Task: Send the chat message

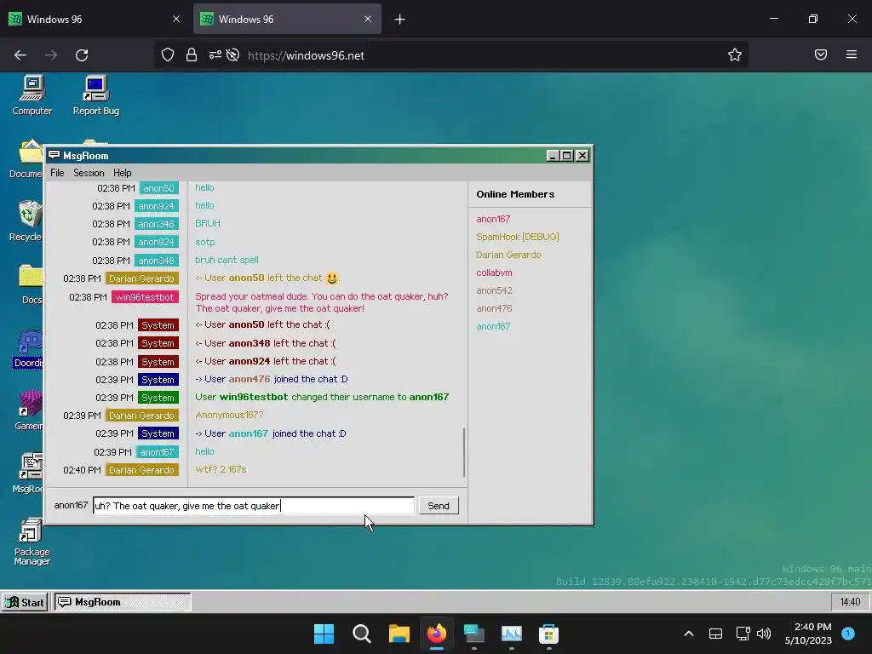Action: 439,506
